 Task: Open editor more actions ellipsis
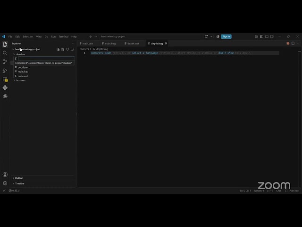coord(298,44)
